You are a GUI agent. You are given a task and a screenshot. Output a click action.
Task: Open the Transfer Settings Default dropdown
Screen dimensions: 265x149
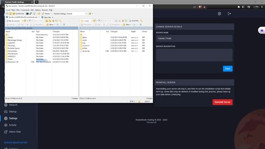[70, 14]
